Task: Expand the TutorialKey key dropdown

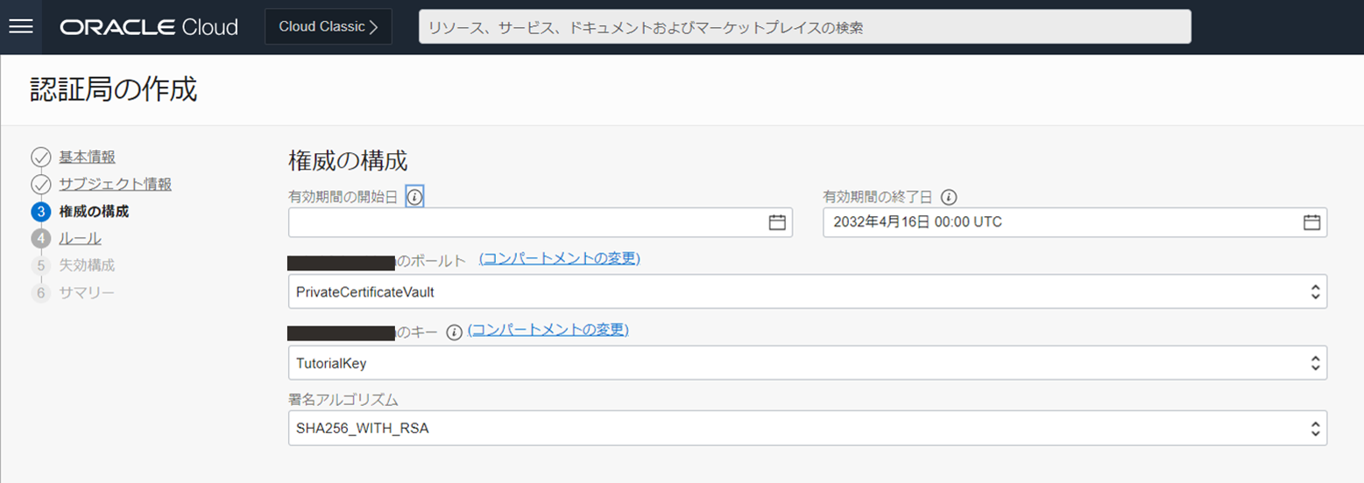Action: point(1314,362)
